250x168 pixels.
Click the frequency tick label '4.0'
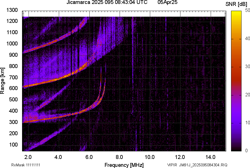pyautogui.click(x=58, y=157)
